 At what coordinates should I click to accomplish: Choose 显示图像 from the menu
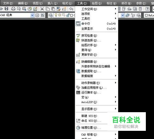[97, 109]
